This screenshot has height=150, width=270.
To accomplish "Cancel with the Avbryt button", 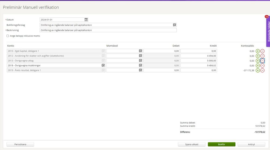I will 251,144.
